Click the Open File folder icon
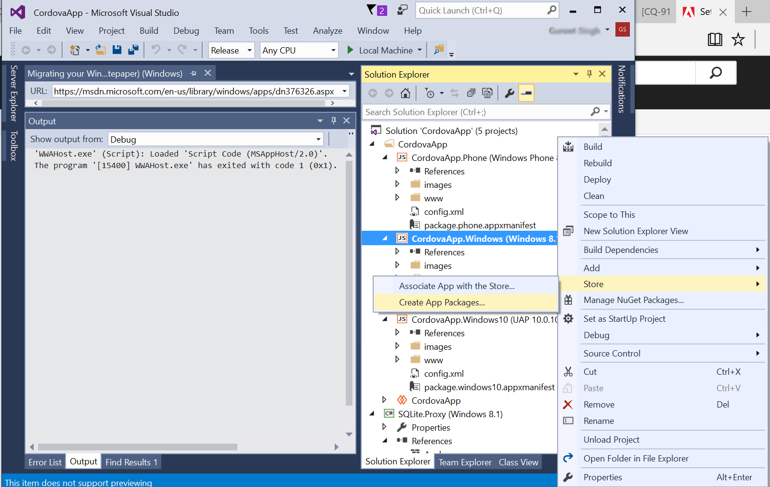 click(x=101, y=50)
